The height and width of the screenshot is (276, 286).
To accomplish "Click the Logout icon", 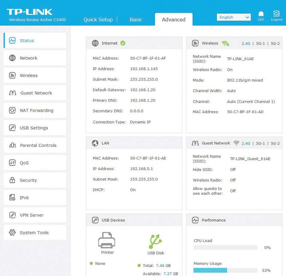I will coord(276,14).
